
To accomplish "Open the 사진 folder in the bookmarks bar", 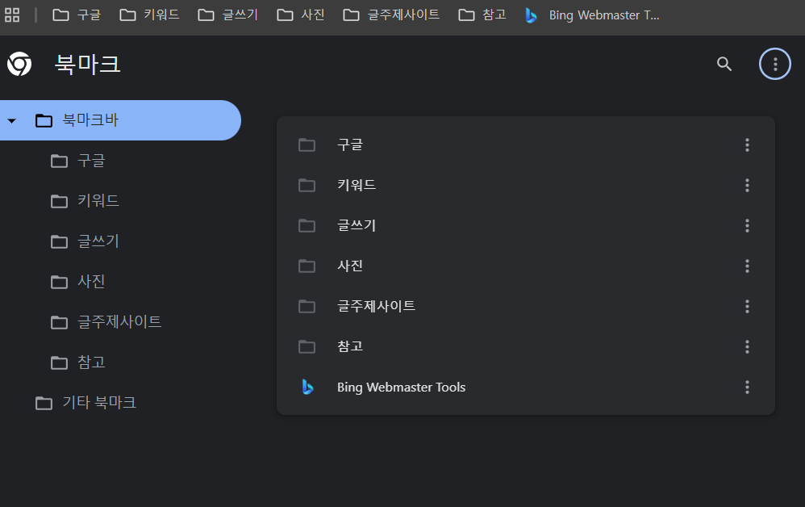I will point(300,15).
